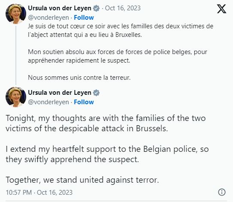The image size is (233, 202).
Task: Click the 'I extend my heartfelt support' paragraph
Action: [x=107, y=154]
